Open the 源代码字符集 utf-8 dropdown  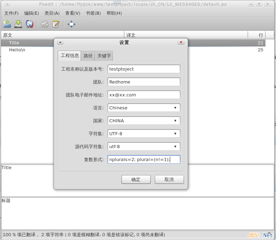[x=144, y=147]
